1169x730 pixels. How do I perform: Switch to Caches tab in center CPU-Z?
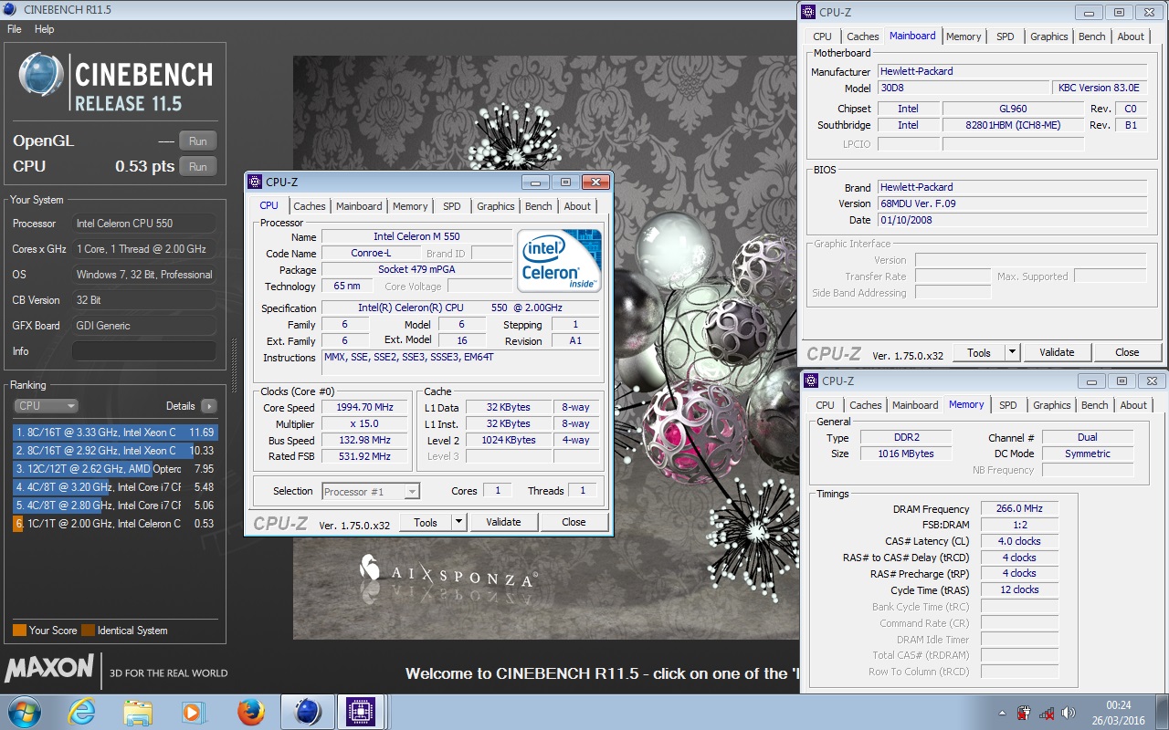pyautogui.click(x=310, y=206)
